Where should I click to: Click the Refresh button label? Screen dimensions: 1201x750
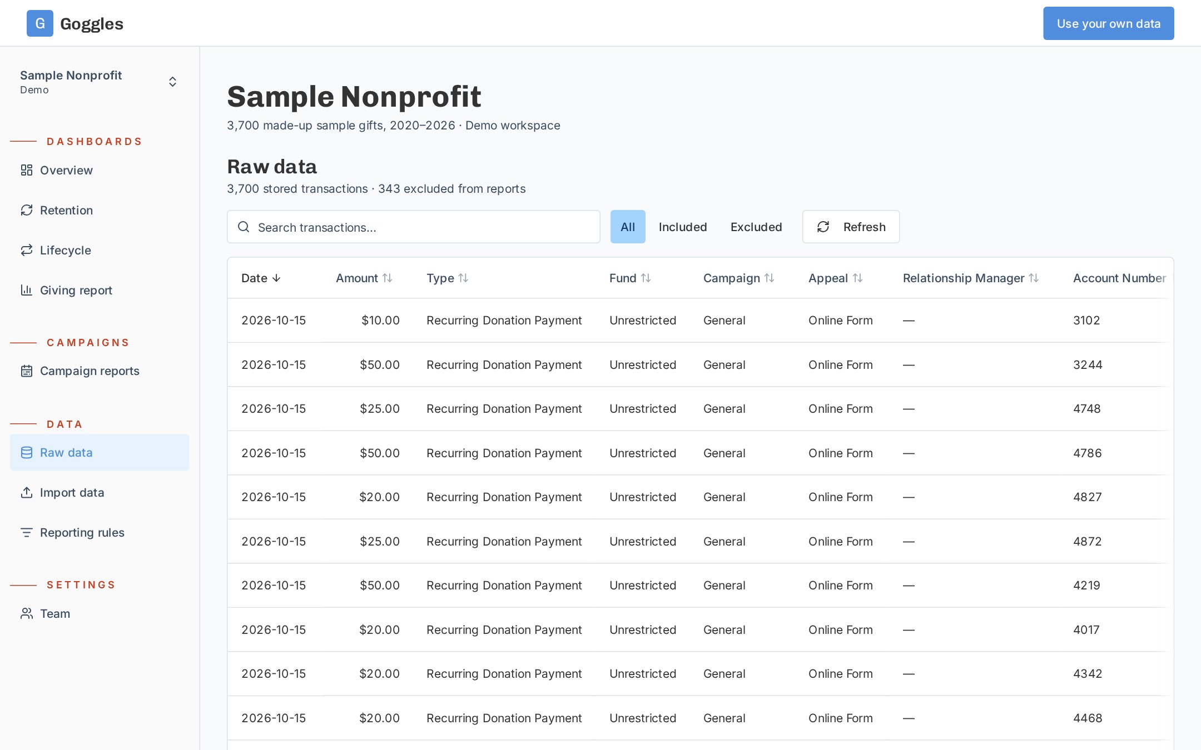pos(864,227)
